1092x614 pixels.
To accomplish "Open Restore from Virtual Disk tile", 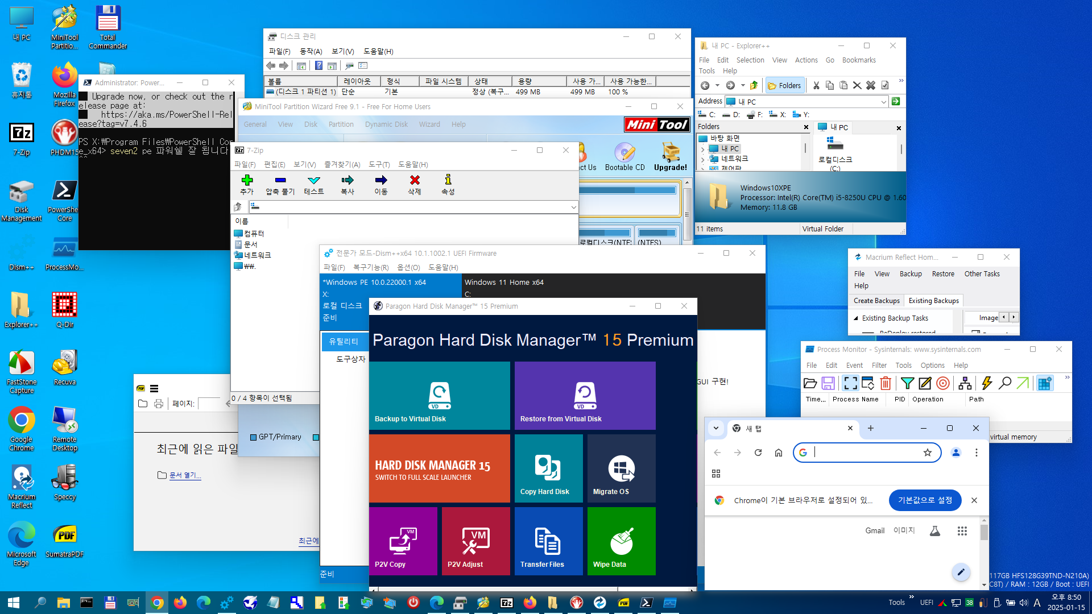I will tap(585, 396).
